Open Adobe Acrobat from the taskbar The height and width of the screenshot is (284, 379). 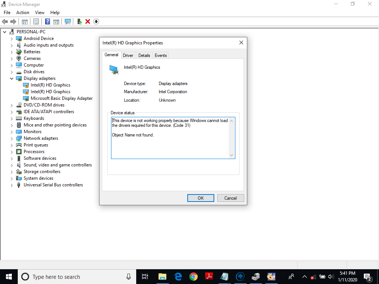[x=209, y=277]
